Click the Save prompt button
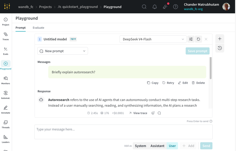This screenshot has width=236, height=151. pyautogui.click(x=198, y=51)
